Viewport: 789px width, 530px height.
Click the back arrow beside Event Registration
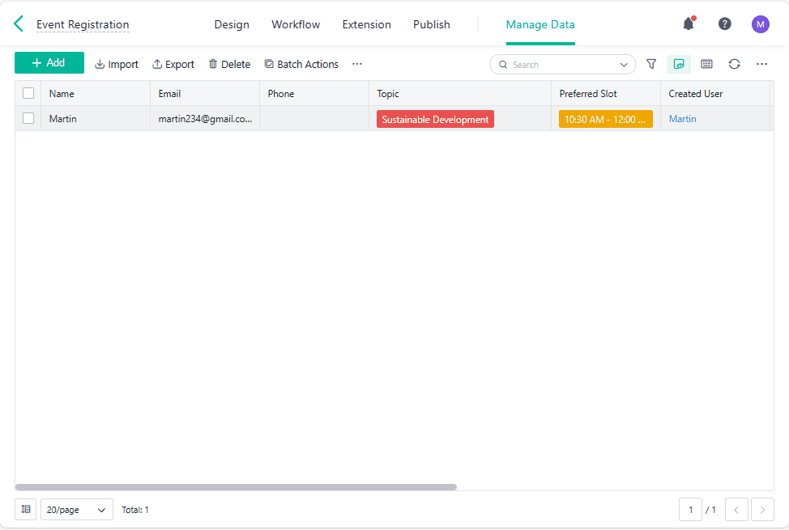[19, 24]
